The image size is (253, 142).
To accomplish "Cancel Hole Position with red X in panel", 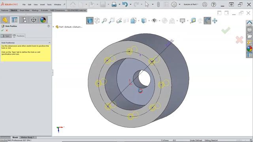I will point(7,30).
